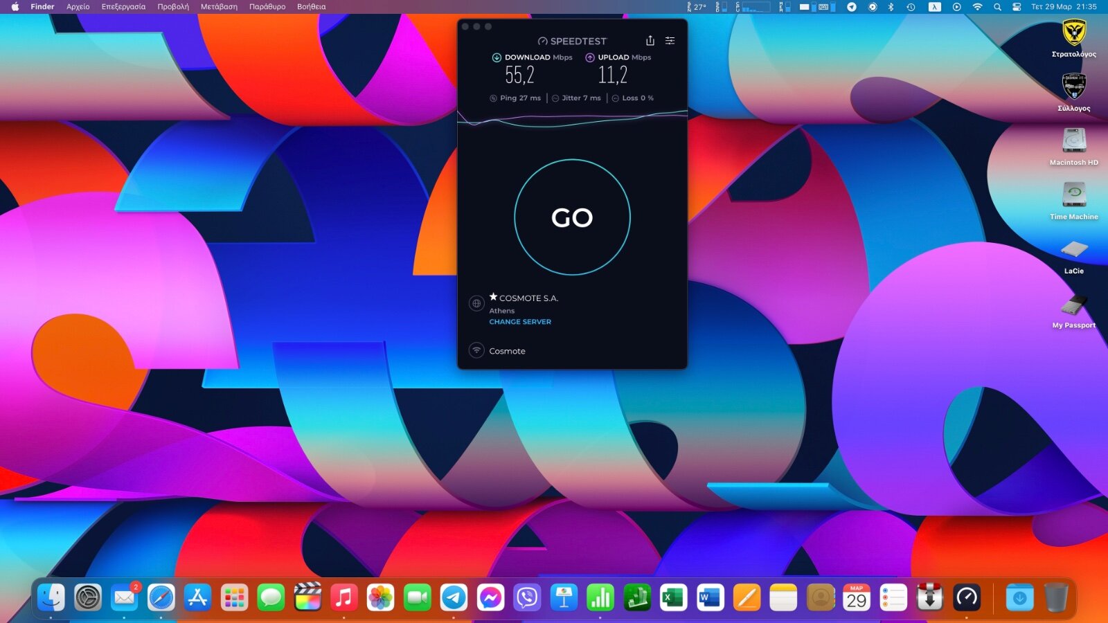The image size is (1108, 623).
Task: Open Speedtest gauge icon in the Dock
Action: tap(967, 597)
